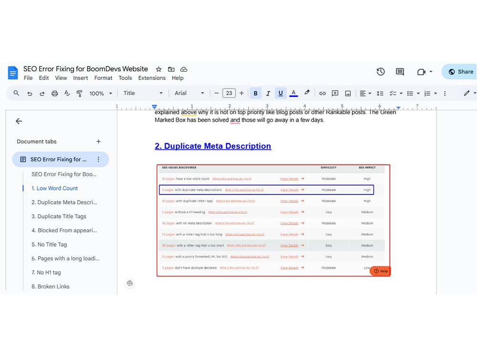Expand checklist options arrow
The height and width of the screenshot is (357, 477).
pos(401,93)
